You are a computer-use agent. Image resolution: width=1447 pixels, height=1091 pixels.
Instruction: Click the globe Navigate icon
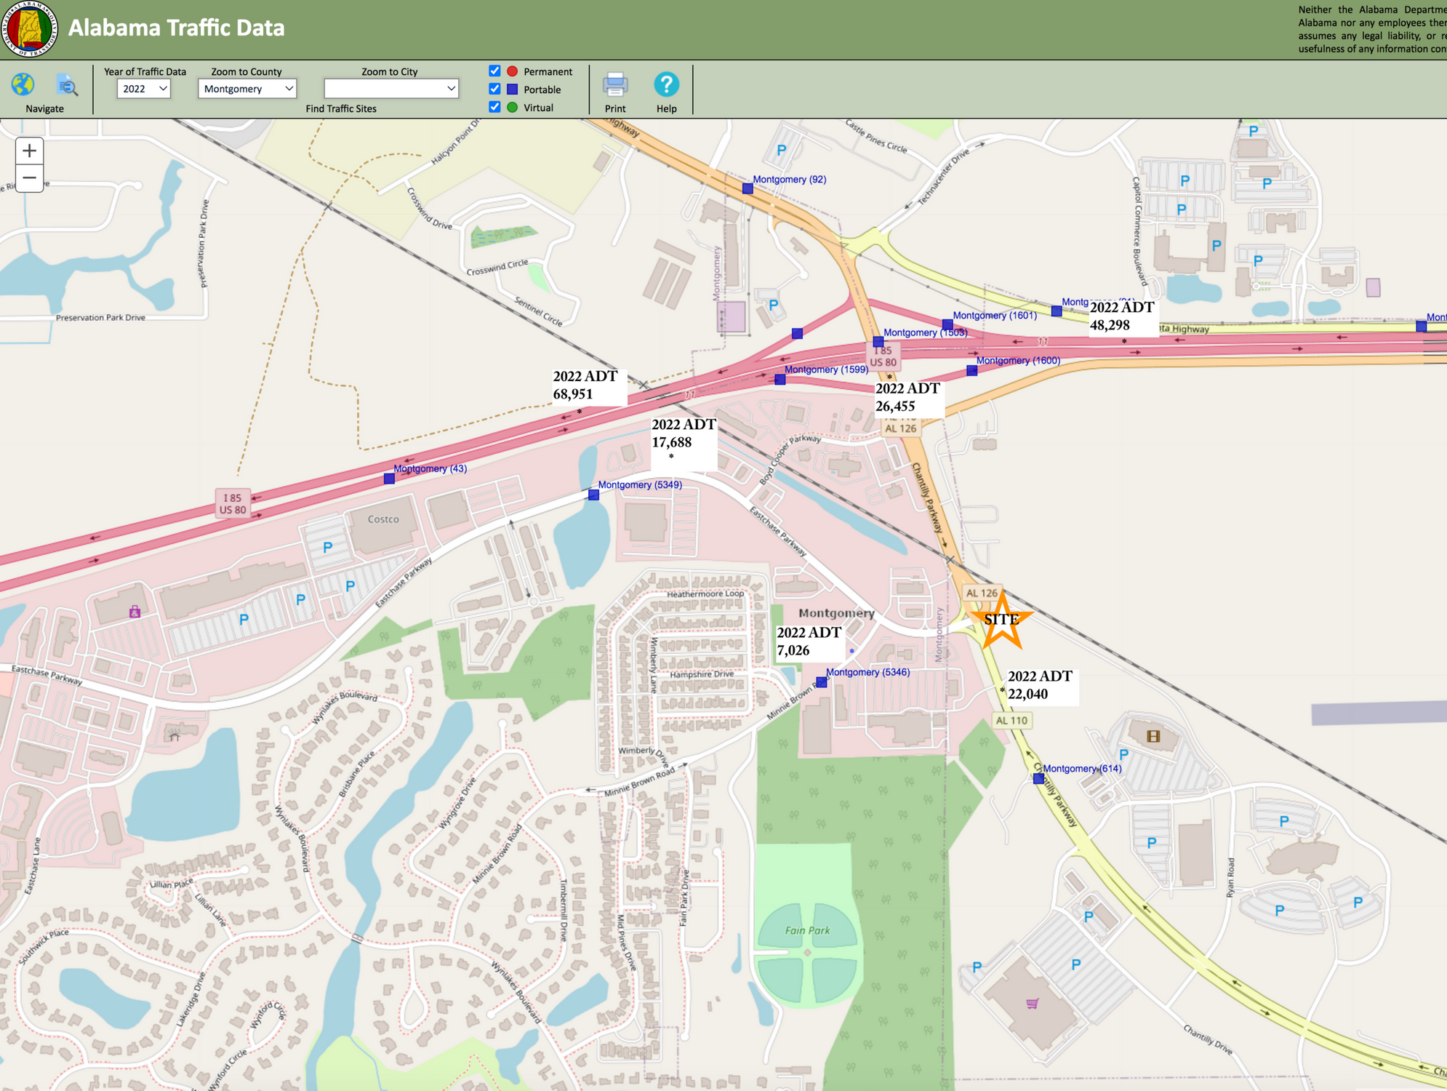tap(23, 85)
